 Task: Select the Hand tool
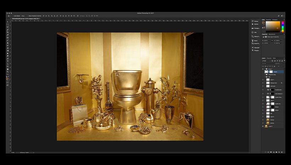(x=7, y=69)
